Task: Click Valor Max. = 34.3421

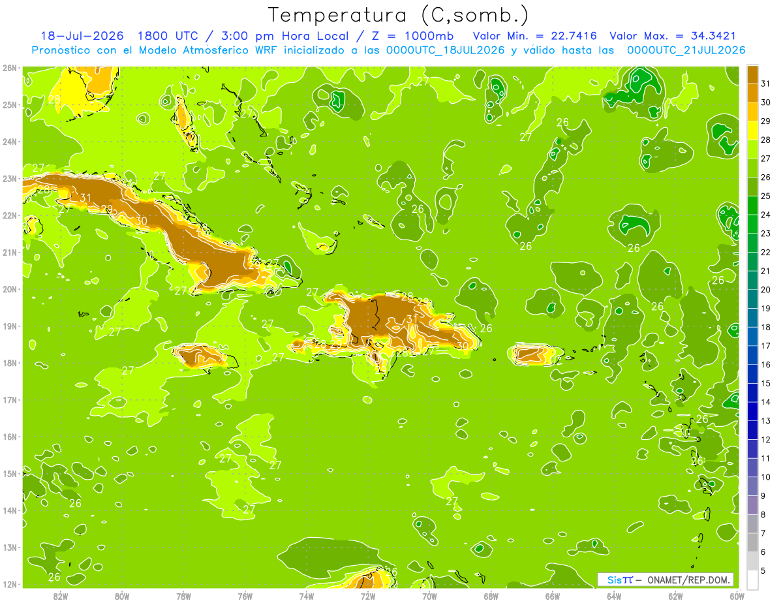Action: tap(672, 36)
